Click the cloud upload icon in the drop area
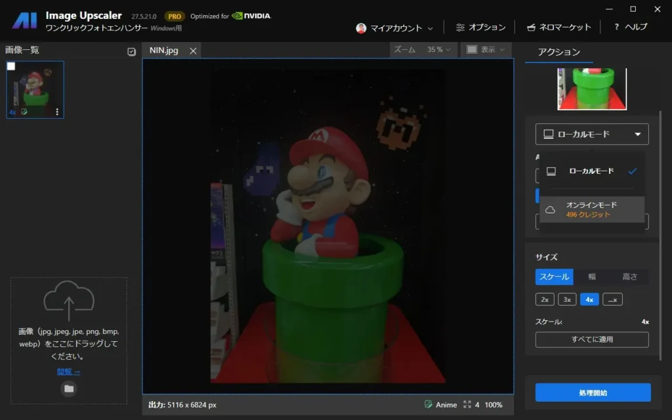 69,301
